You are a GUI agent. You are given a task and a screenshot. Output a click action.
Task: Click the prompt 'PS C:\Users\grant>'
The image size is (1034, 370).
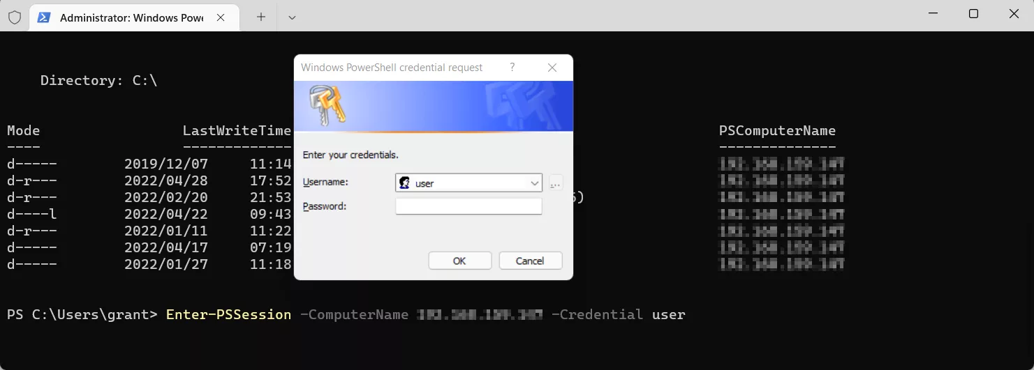click(x=82, y=315)
